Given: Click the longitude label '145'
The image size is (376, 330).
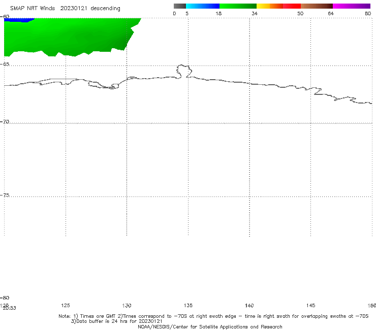Looking at the screenshot, I should click(311, 306).
